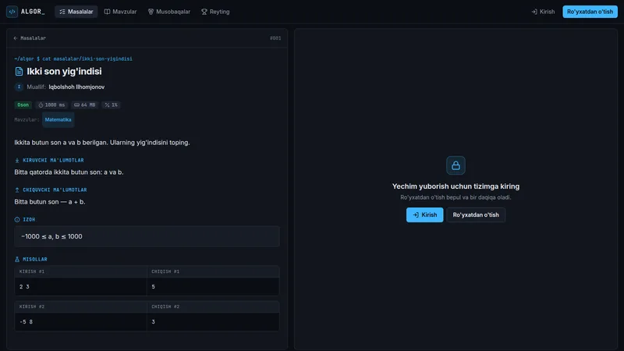This screenshot has height=351, width=624.
Task: Click the Izoh info icon
Action: tap(17, 220)
